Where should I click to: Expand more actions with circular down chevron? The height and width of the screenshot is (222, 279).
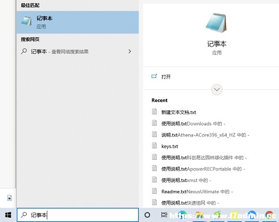[x=217, y=90]
